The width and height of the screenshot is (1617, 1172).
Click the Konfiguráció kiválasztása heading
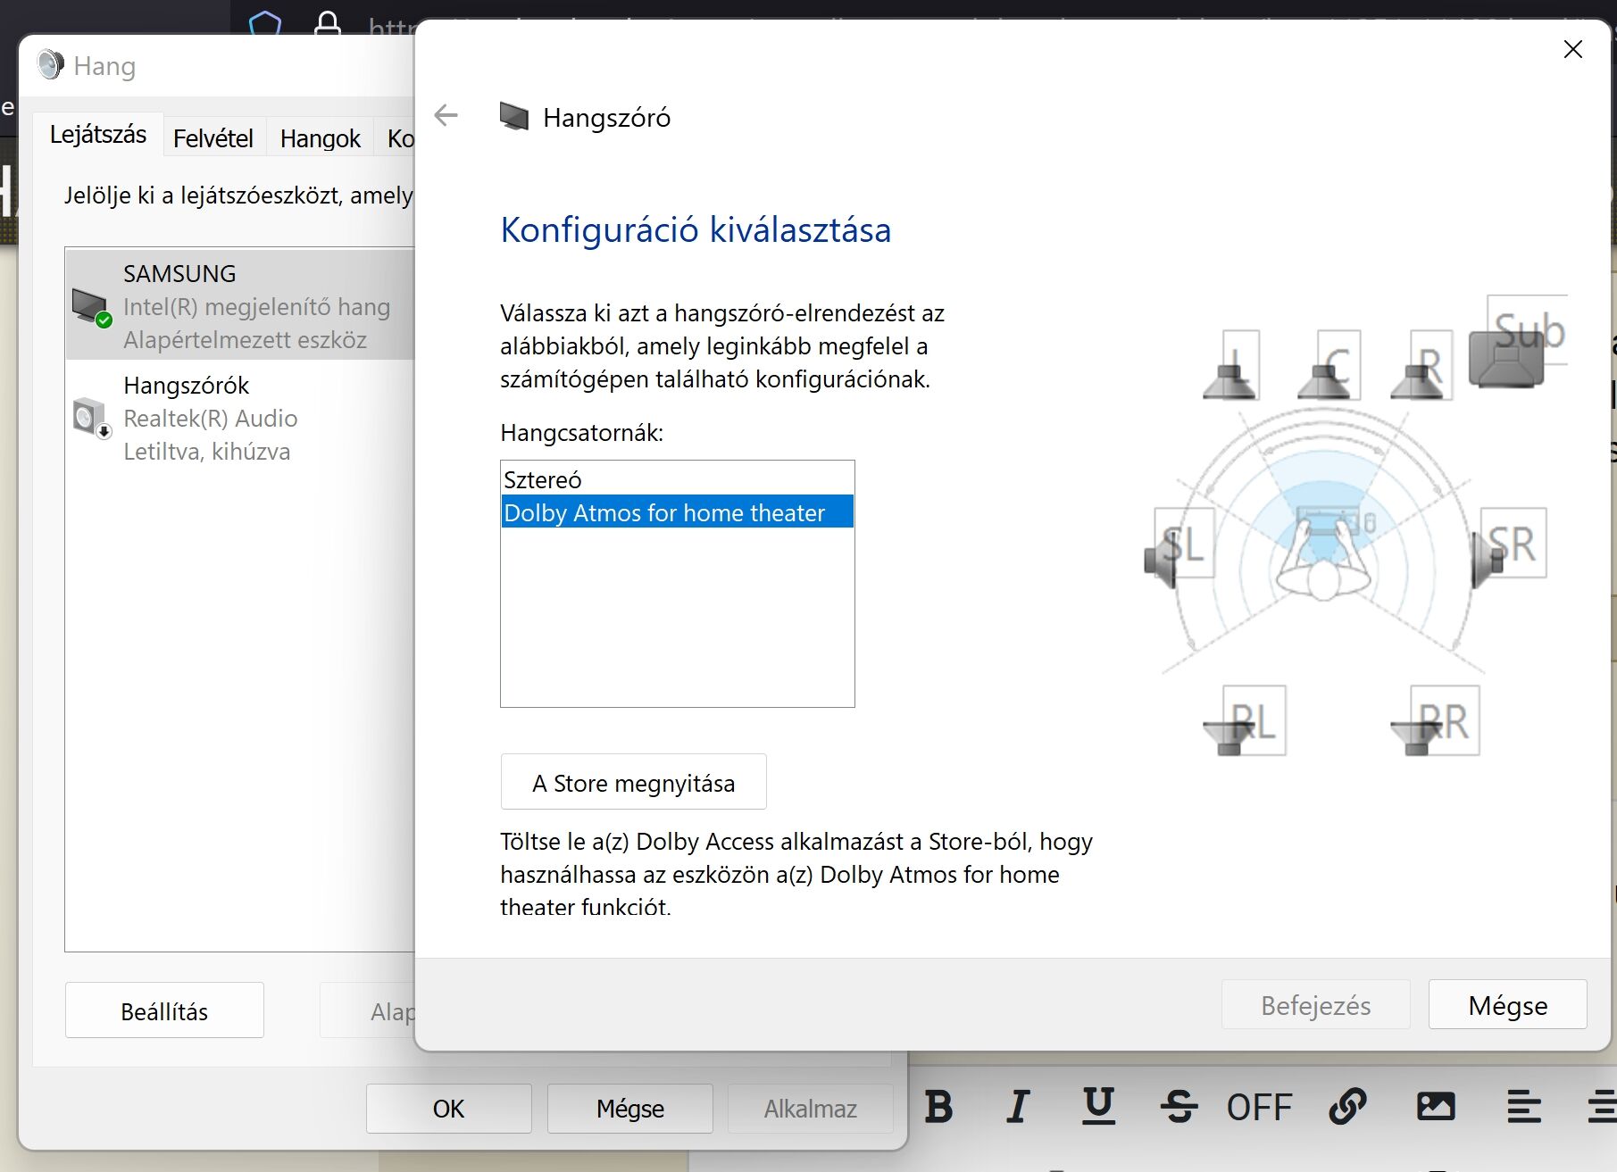[x=696, y=230]
